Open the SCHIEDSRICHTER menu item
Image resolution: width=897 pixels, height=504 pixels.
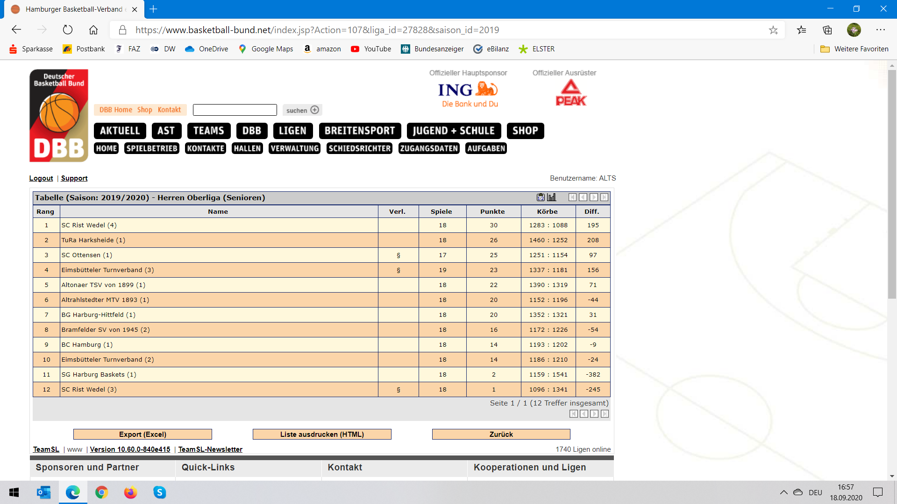point(359,148)
